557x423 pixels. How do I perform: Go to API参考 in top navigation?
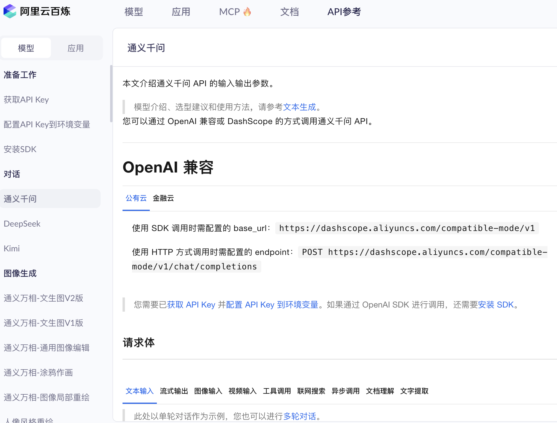[x=344, y=12]
